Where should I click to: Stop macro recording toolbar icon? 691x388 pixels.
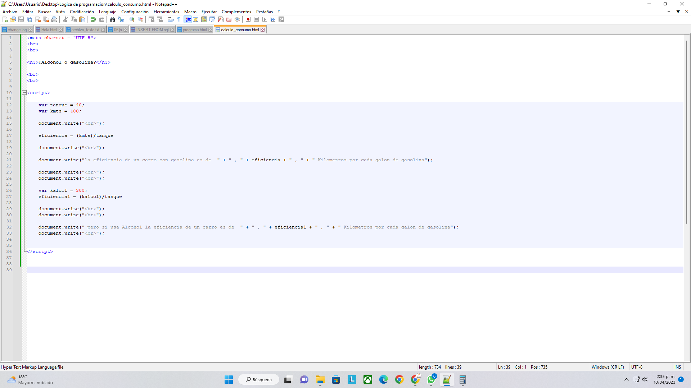(x=257, y=19)
